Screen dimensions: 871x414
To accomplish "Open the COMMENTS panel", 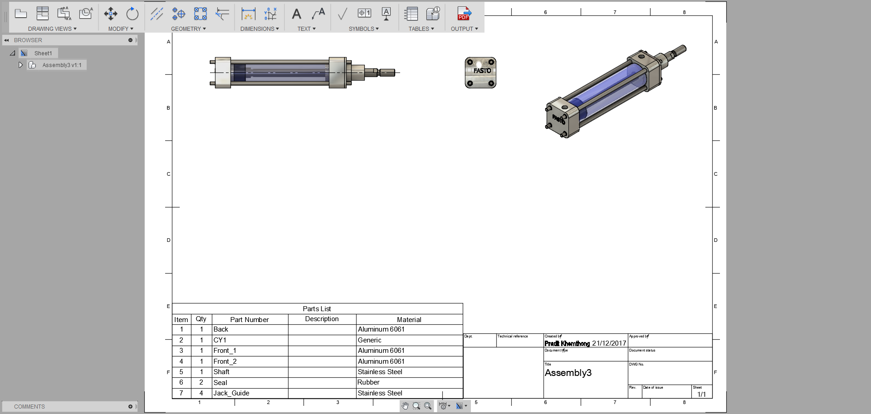I will [x=29, y=406].
